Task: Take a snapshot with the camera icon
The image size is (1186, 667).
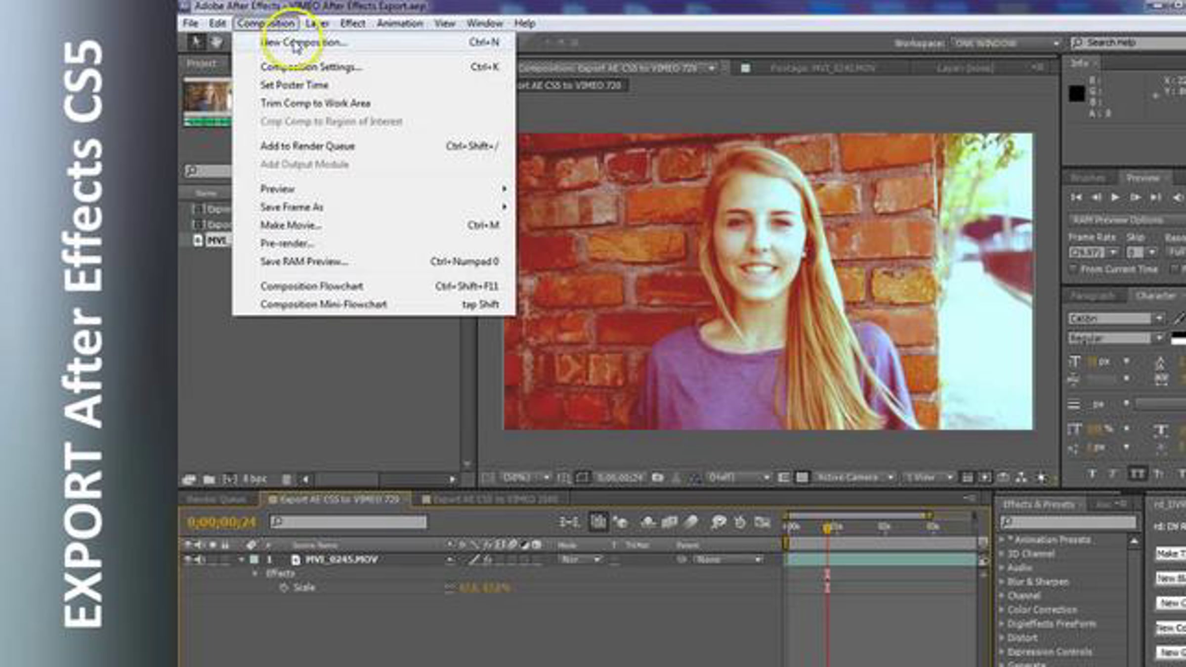Action: 656,478
